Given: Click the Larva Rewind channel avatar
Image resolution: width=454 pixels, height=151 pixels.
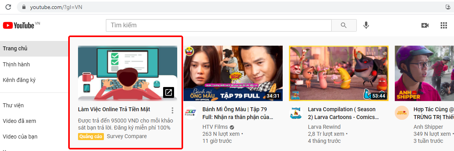Looking at the screenshot, I should pyautogui.click(x=296, y=113).
